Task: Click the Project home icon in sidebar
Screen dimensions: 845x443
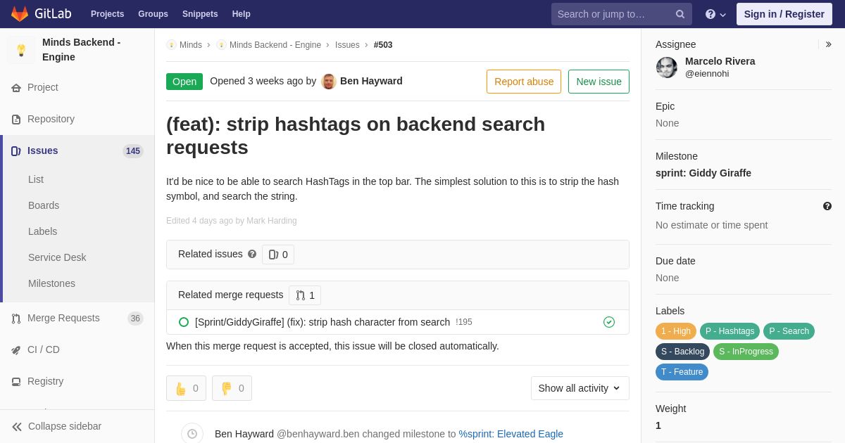Action: 16,88
